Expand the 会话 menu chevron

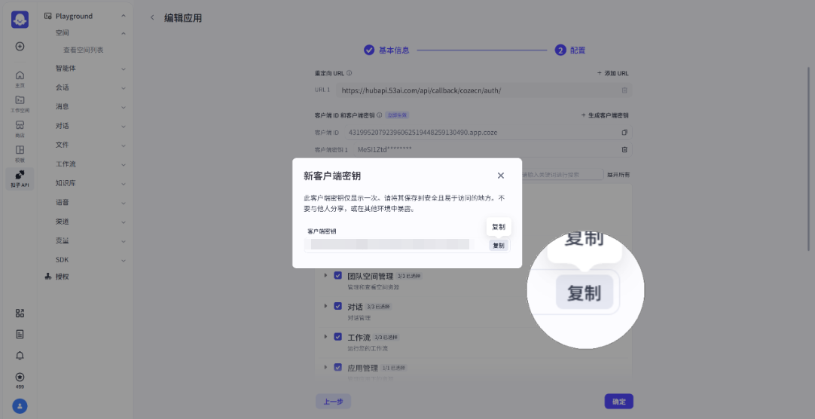pos(124,88)
